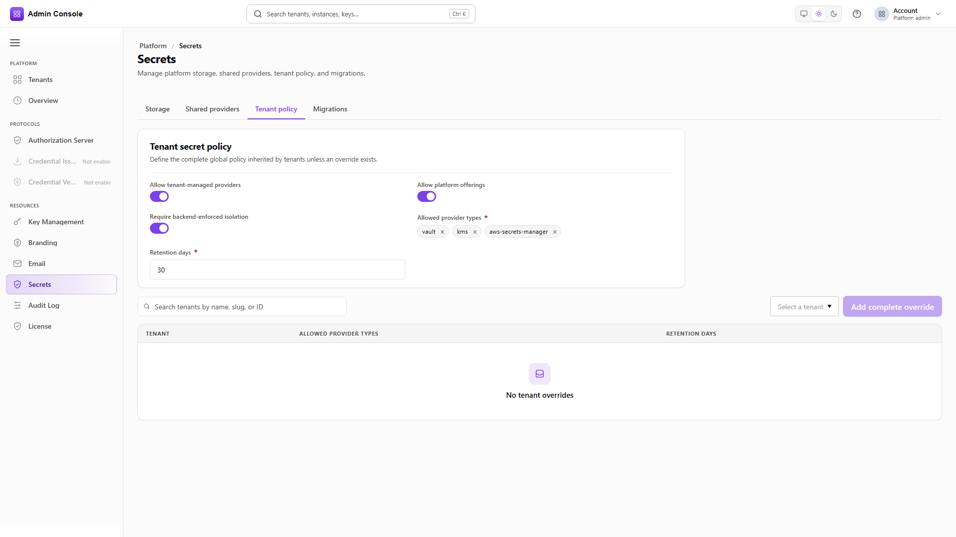
Task: Click Branding icon in sidebar
Action: click(x=17, y=243)
